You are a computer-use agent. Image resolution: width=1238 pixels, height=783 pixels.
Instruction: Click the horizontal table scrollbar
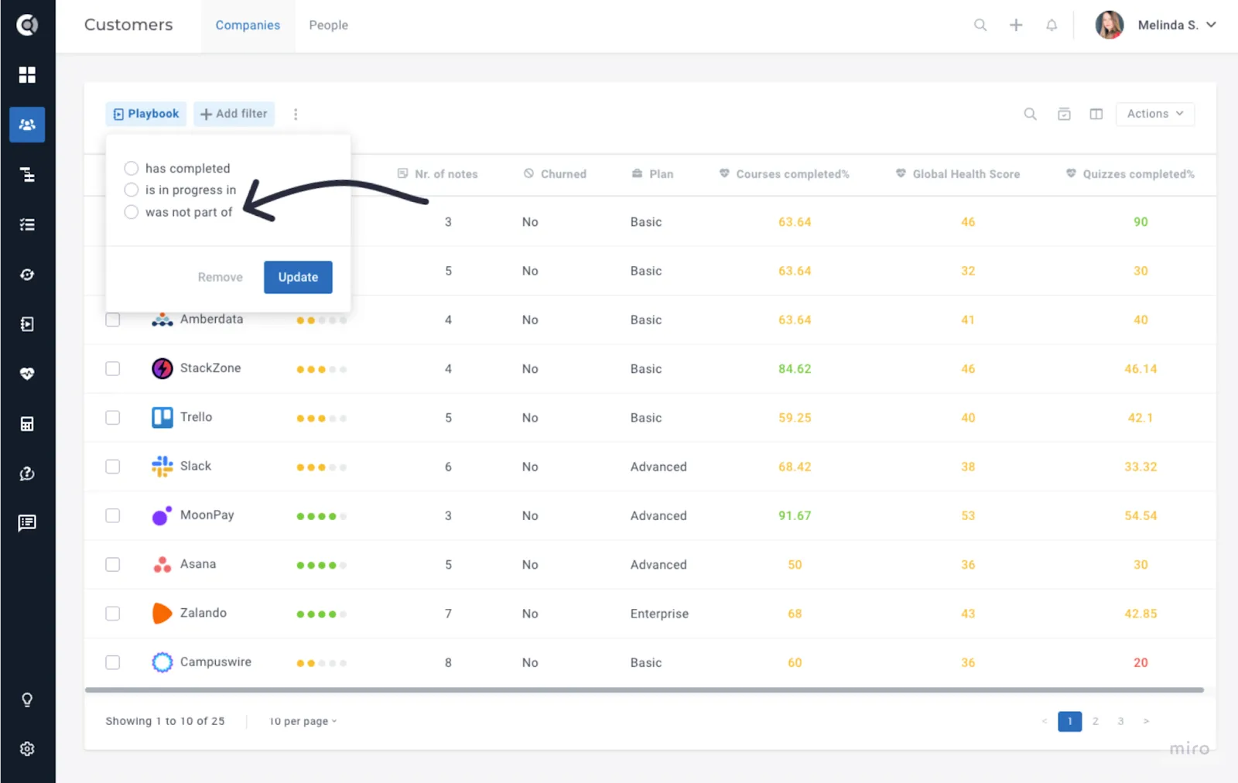tap(645, 689)
